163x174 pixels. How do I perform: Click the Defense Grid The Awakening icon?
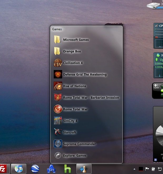58,74
